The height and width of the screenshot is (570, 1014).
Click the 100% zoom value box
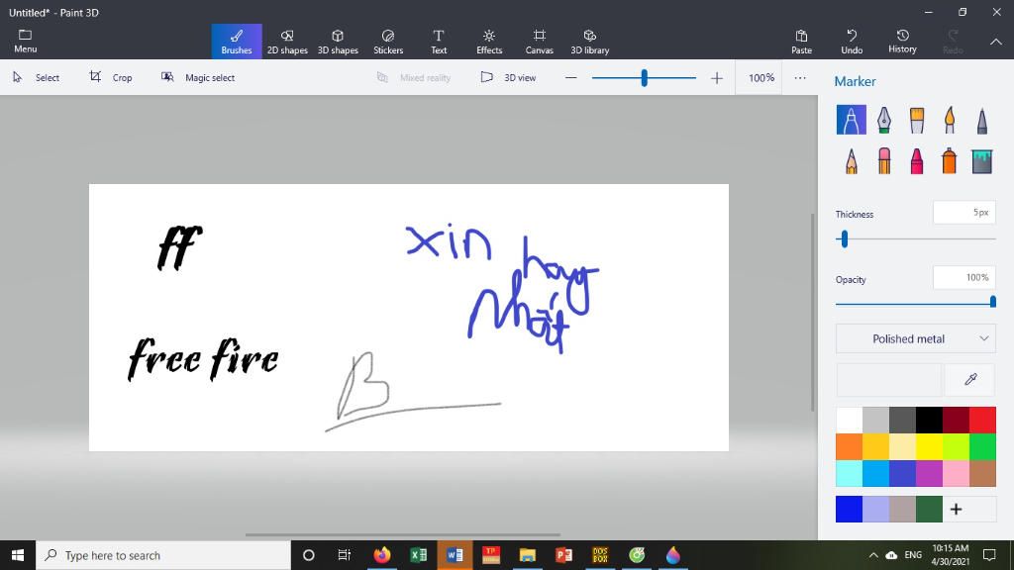tap(760, 77)
